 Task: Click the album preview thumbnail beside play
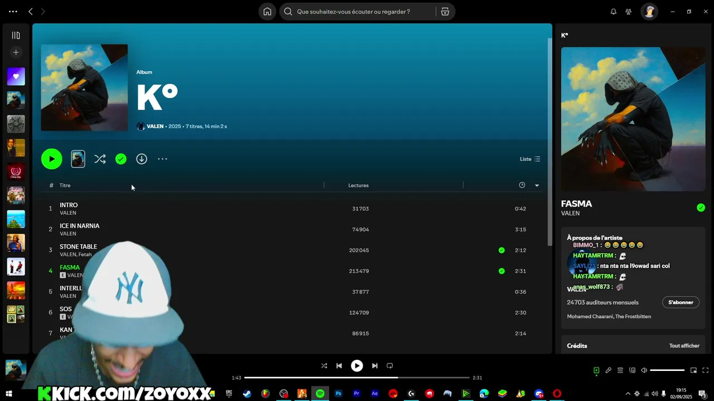click(x=78, y=159)
